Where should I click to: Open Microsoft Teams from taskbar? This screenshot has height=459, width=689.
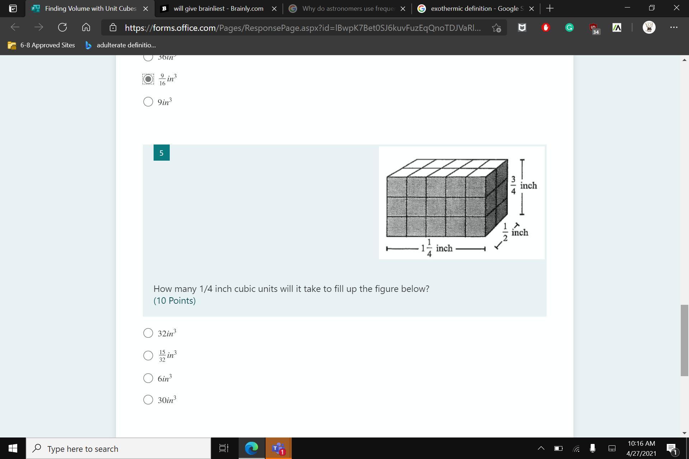(278, 448)
